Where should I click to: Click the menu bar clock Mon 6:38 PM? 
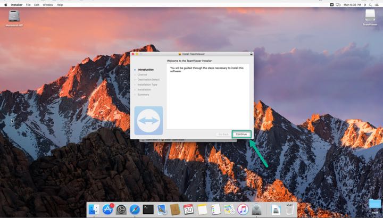click(352, 5)
